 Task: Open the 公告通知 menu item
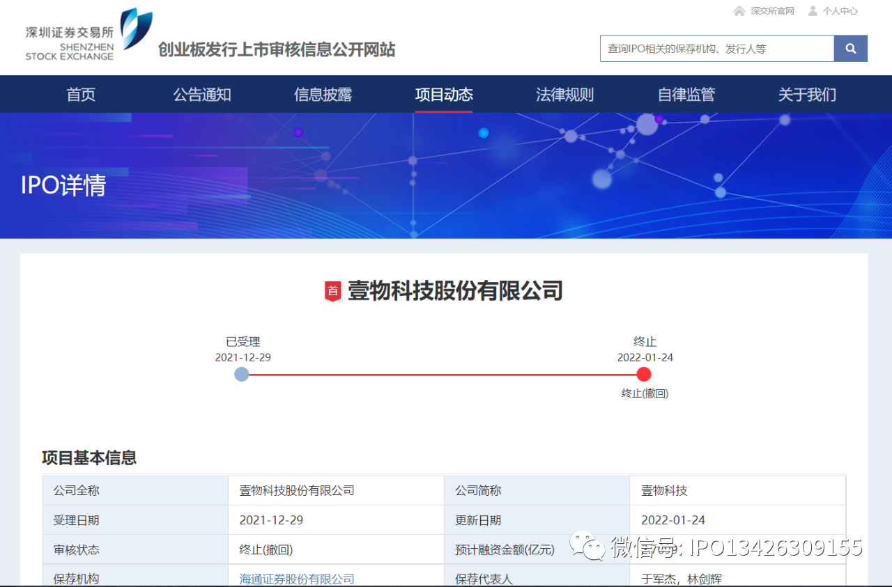[x=202, y=95]
